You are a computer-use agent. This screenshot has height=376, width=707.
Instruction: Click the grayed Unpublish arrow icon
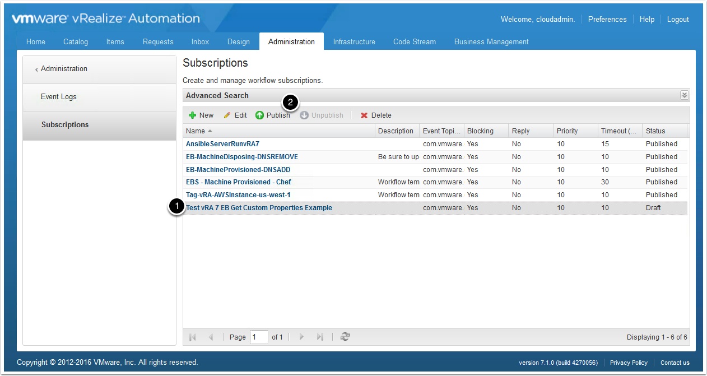point(304,115)
